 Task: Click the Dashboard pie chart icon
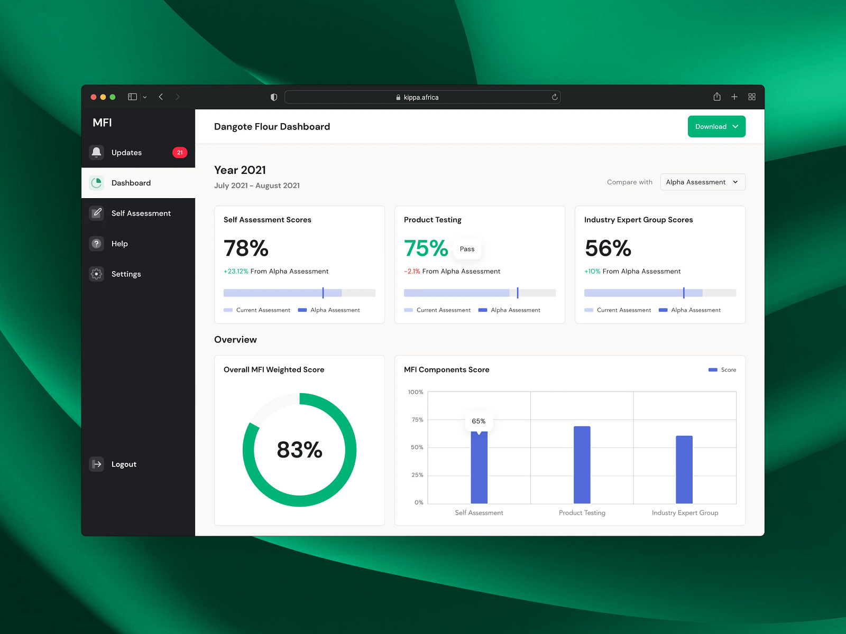point(96,183)
